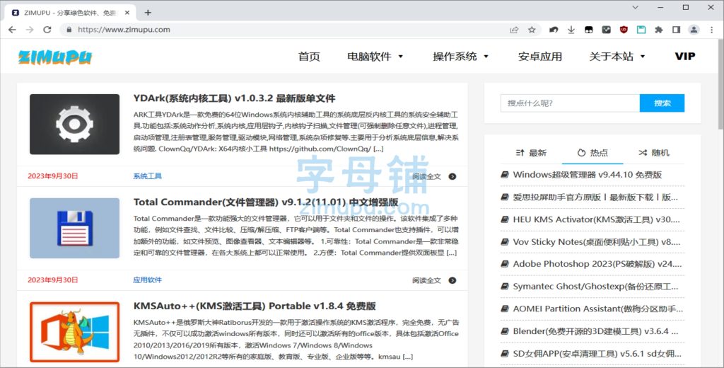Open the browser downloads icon
Screen dimensions: 724x368
tap(571, 30)
